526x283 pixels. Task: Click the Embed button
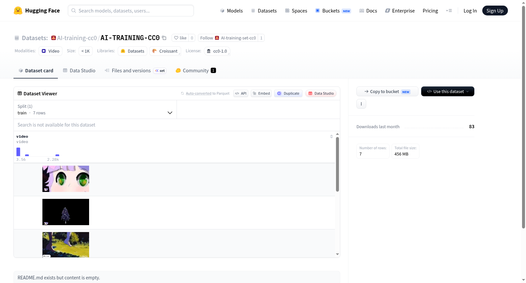pyautogui.click(x=261, y=93)
